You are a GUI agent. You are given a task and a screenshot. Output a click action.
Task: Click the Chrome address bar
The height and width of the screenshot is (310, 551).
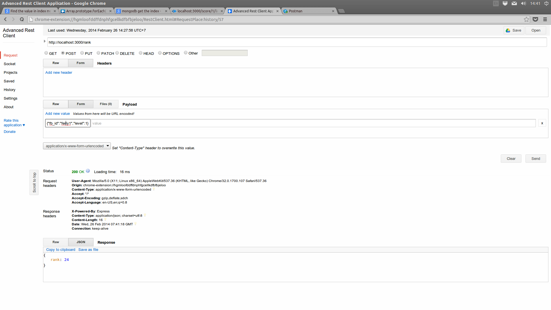click(x=275, y=20)
